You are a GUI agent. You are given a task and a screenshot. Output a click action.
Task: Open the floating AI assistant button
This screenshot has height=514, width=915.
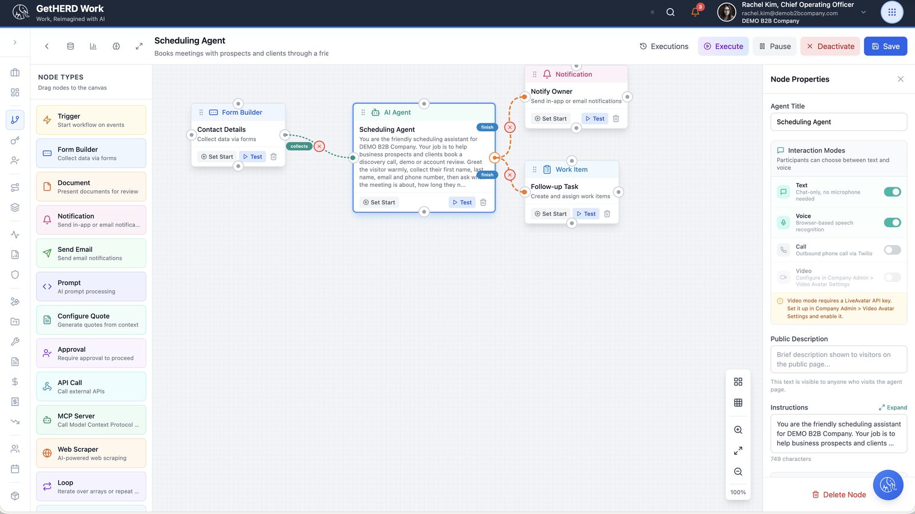click(x=888, y=485)
